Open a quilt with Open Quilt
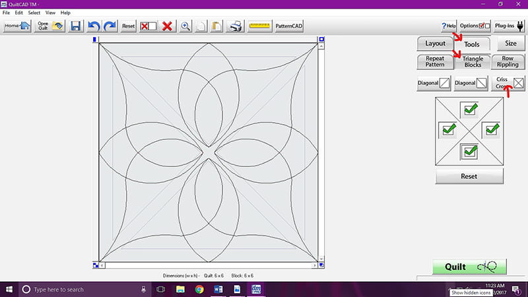The height and width of the screenshot is (297, 528). (x=51, y=26)
